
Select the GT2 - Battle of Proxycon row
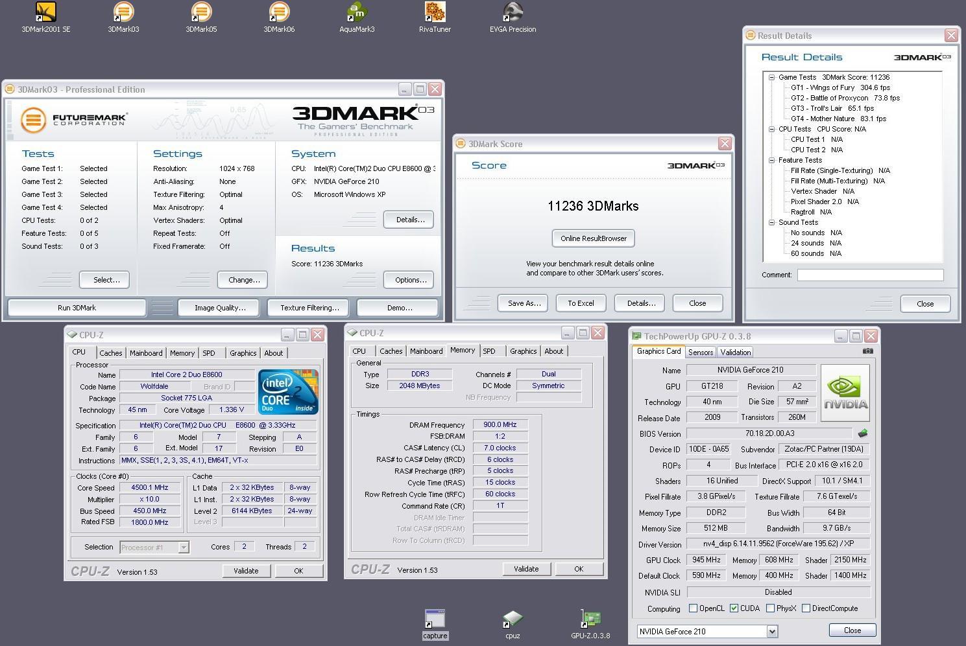pyautogui.click(x=845, y=98)
